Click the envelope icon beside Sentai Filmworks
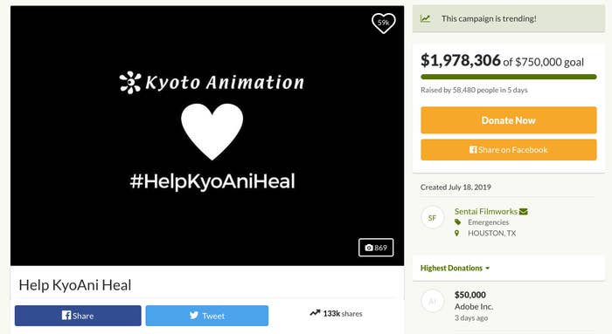This screenshot has height=334, width=612. 524,211
